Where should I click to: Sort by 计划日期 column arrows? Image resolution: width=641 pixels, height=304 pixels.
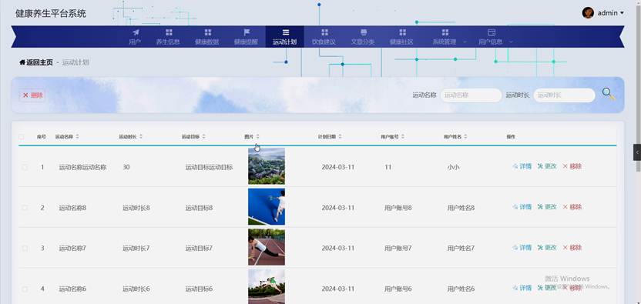[340, 136]
